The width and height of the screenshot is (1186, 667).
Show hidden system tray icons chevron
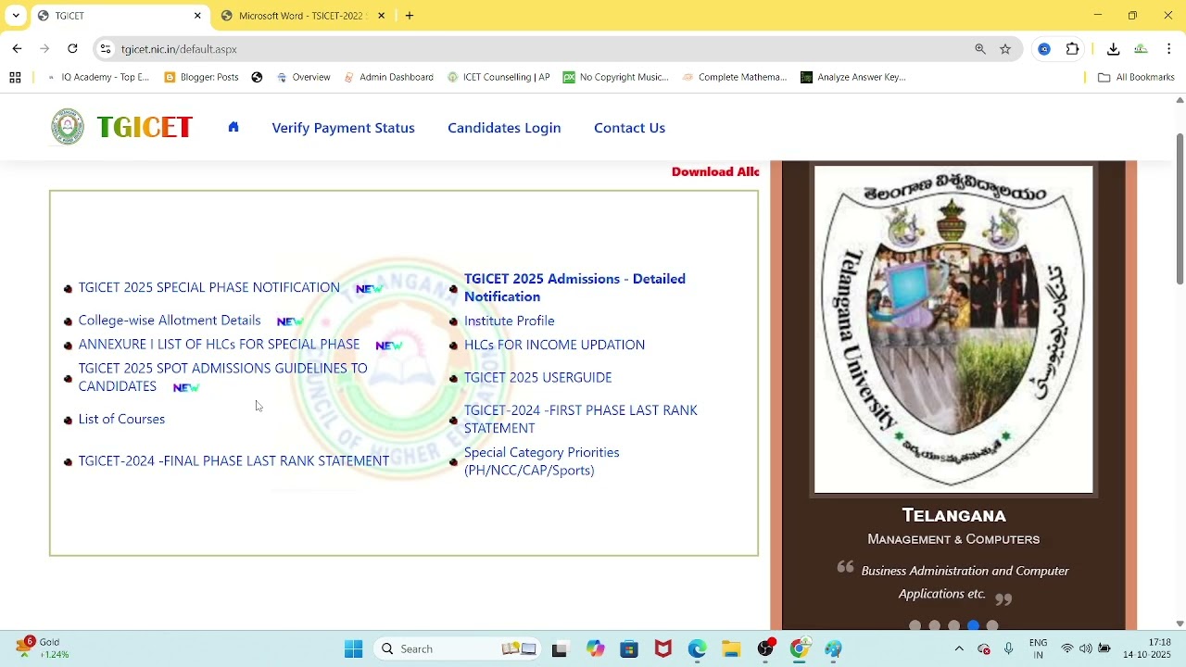click(959, 648)
